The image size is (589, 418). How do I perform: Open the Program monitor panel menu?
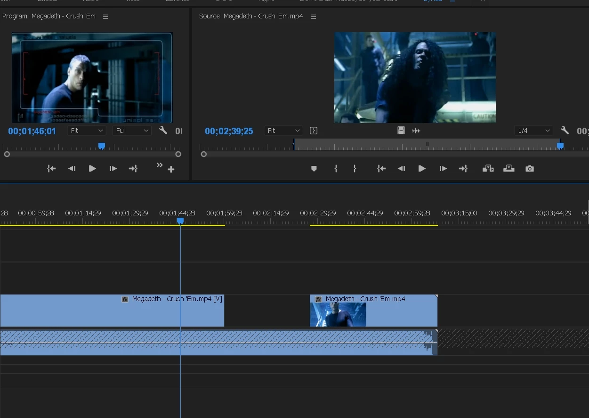[x=105, y=16]
